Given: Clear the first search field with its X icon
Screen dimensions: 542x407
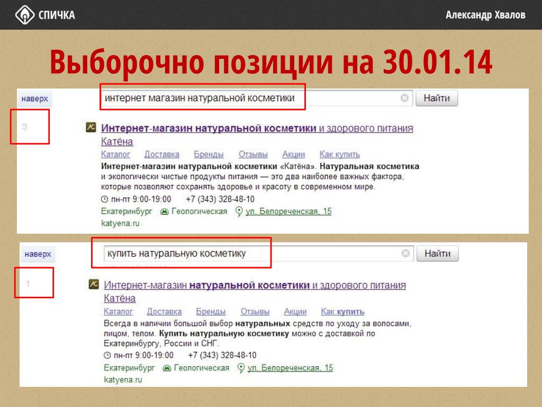Looking at the screenshot, I should click(404, 98).
